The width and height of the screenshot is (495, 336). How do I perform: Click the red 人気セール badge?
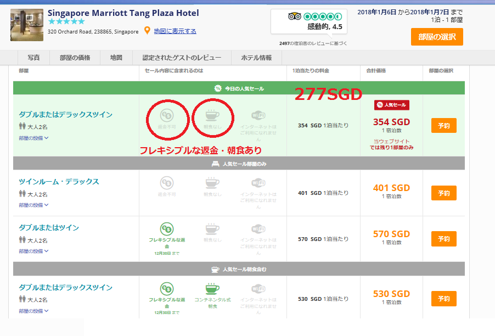click(392, 105)
